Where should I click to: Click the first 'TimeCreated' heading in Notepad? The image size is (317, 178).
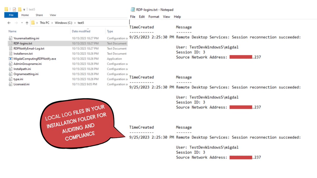point(141,27)
